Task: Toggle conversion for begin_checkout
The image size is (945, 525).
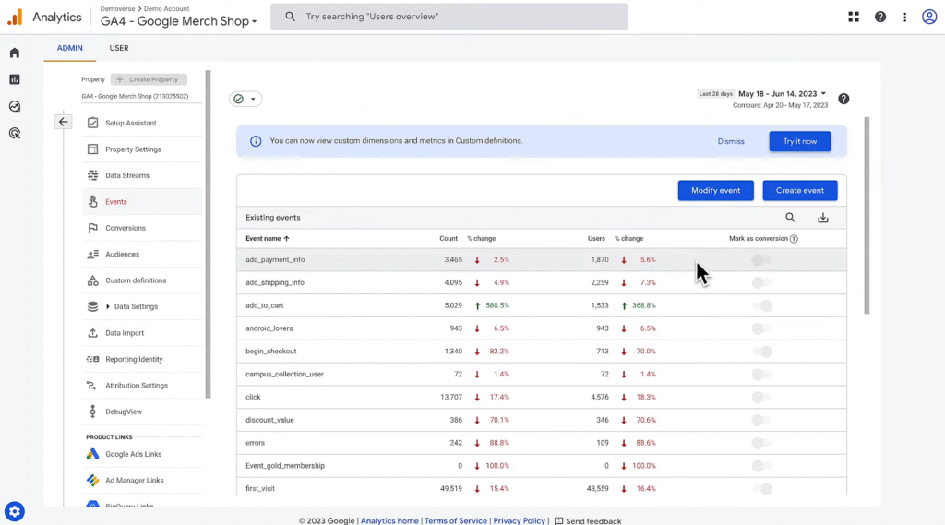Action: click(761, 352)
